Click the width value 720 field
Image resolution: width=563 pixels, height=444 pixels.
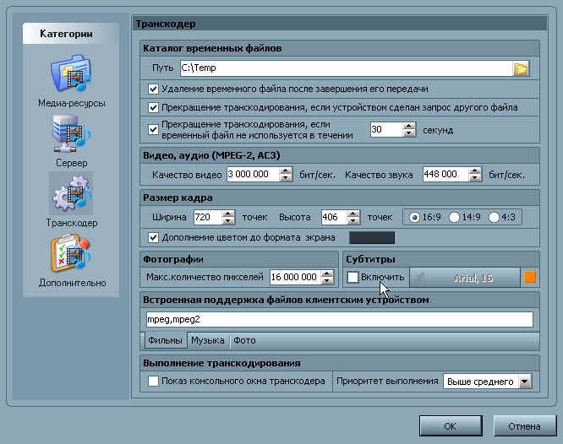208,217
